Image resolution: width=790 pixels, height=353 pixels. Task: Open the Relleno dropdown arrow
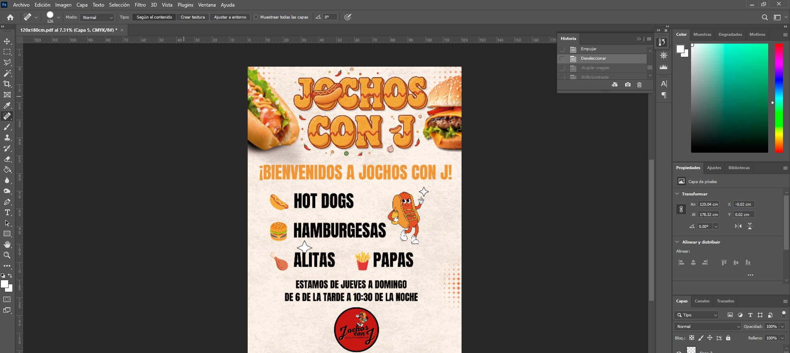(782, 338)
